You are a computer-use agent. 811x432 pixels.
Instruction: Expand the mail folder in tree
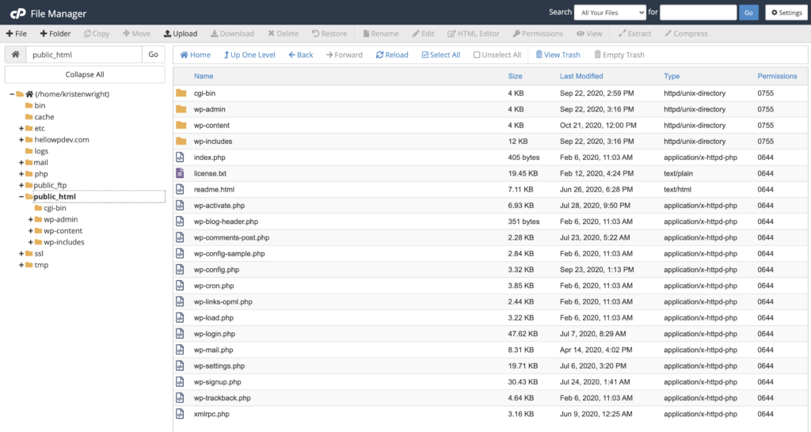pos(21,162)
